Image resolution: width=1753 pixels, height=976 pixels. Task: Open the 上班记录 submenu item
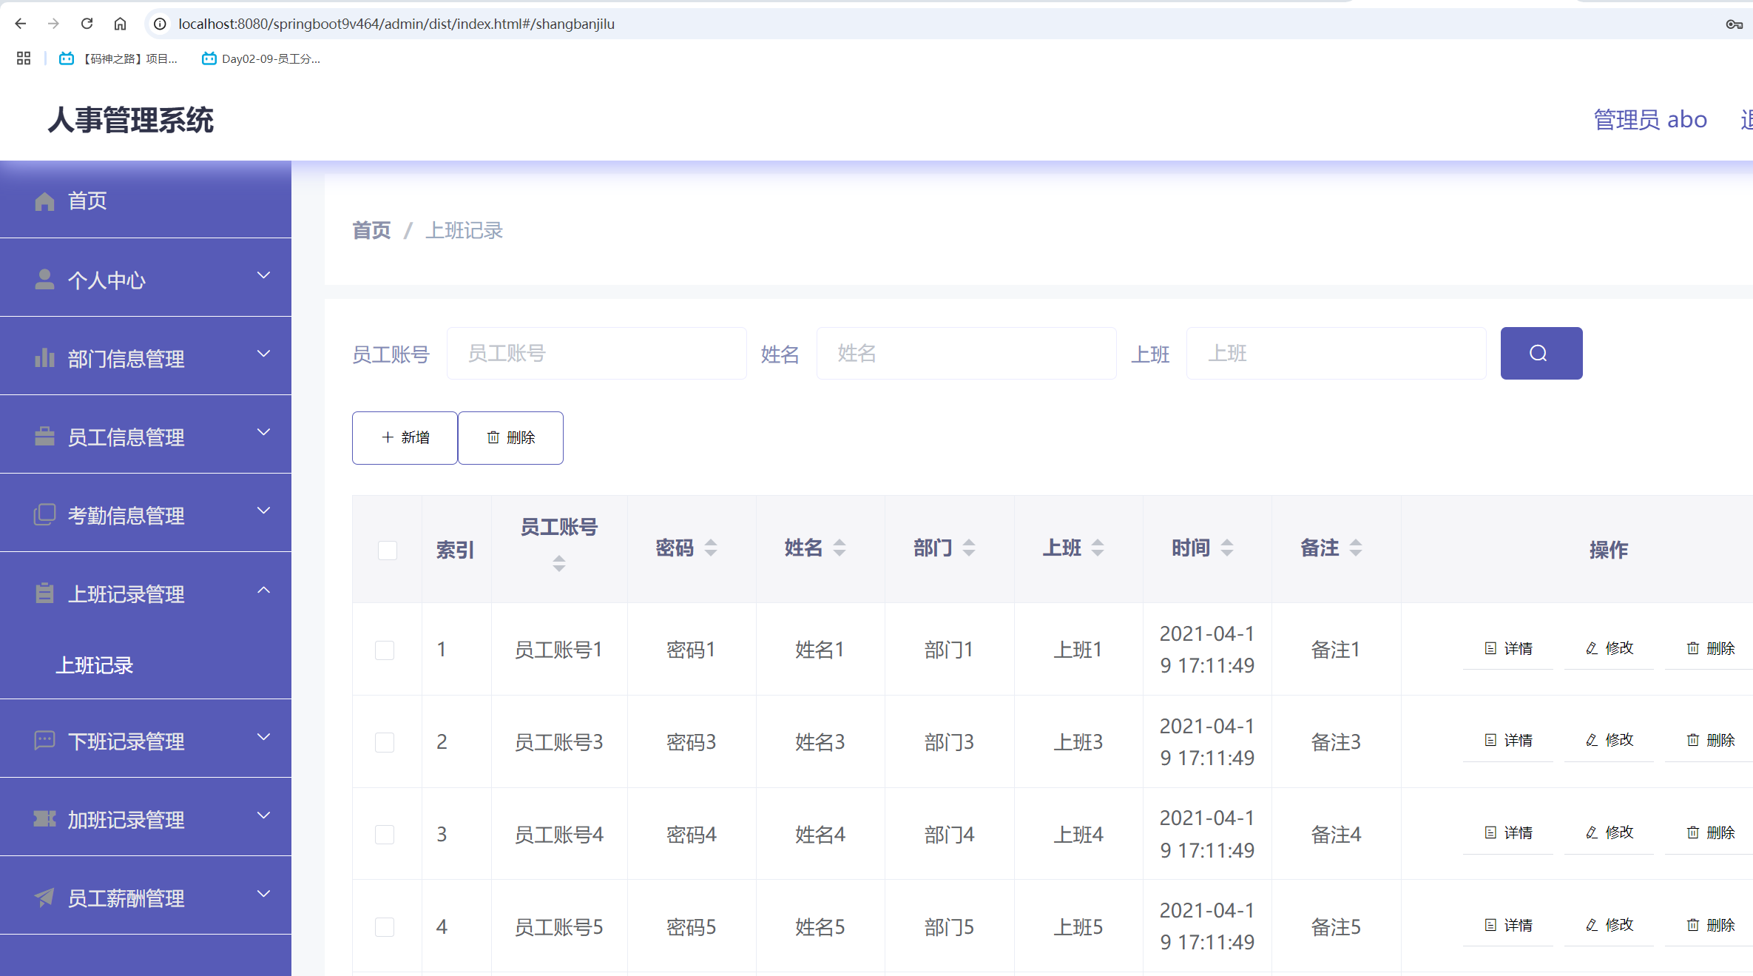(95, 665)
